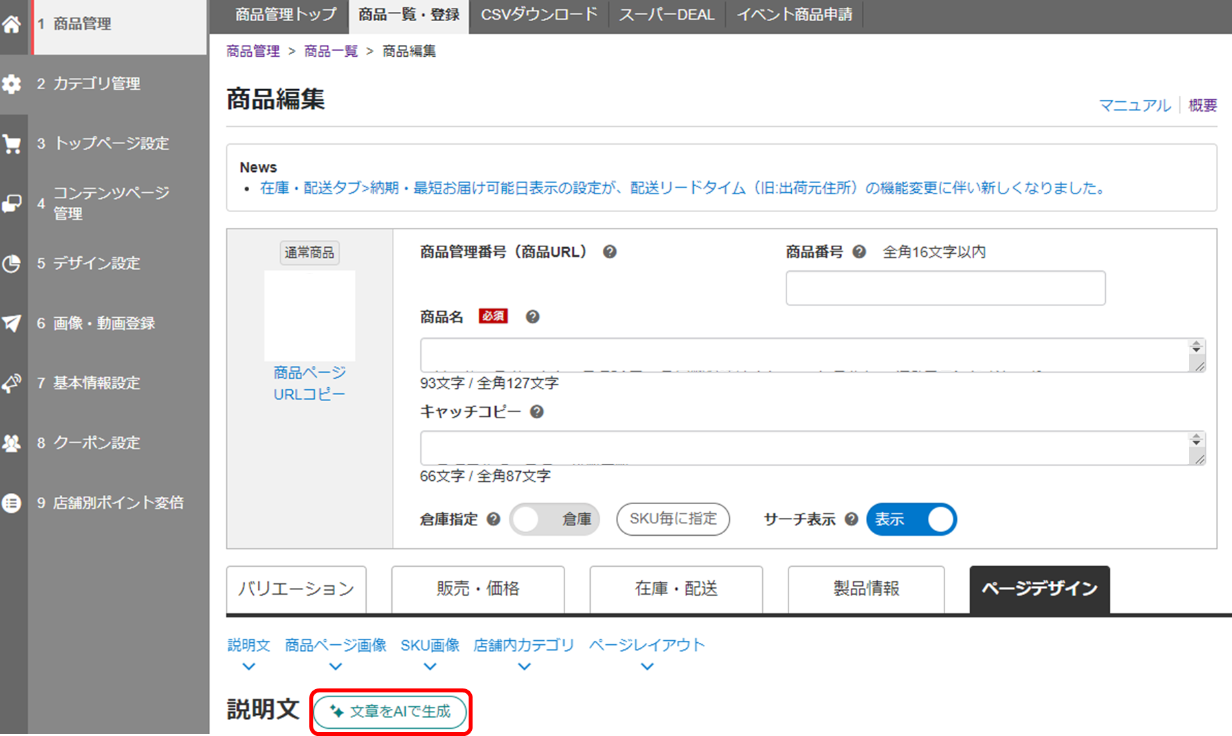Open help tooltip next to 商品番号
The image size is (1232, 736).
(x=858, y=252)
